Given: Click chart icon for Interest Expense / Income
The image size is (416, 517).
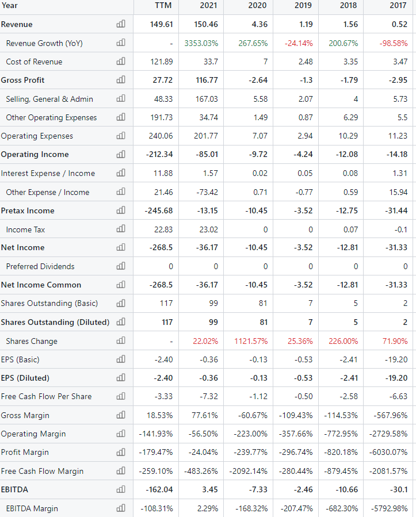Looking at the screenshot, I should pos(121,173).
